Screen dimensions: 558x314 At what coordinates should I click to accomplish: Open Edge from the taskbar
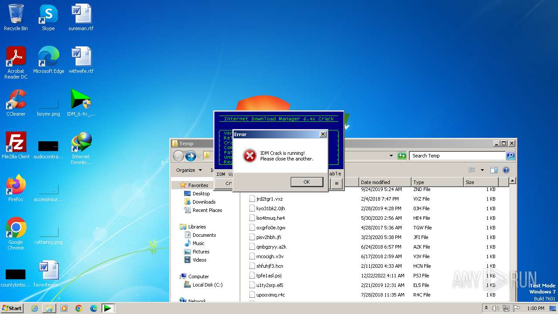[94, 308]
